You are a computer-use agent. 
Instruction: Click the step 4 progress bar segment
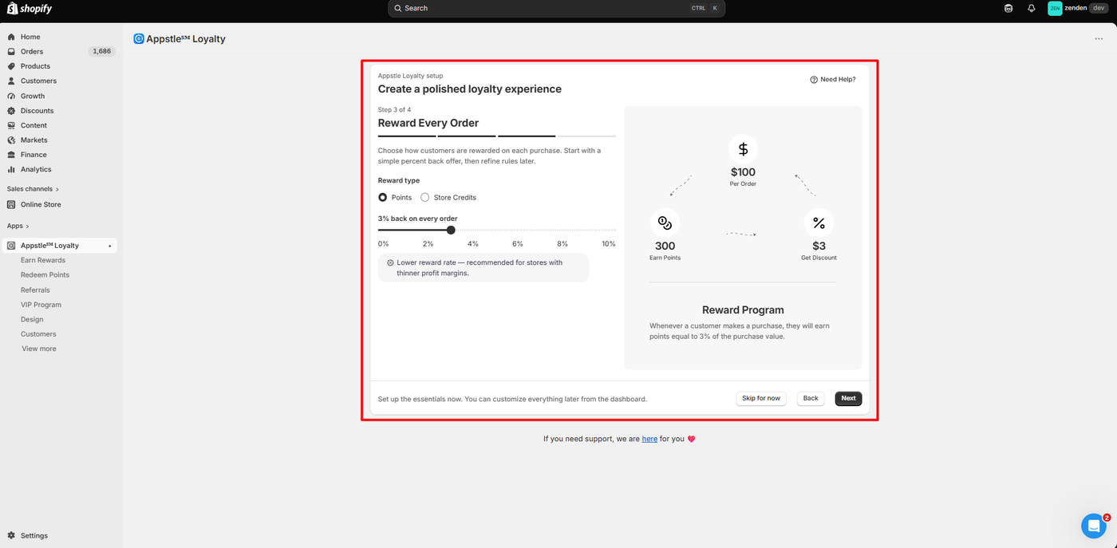click(586, 136)
